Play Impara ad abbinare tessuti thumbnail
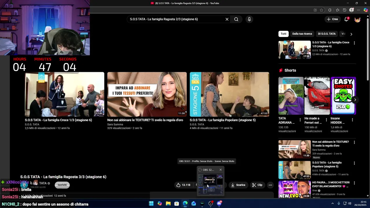This screenshot has width=370, height=208. point(147,94)
